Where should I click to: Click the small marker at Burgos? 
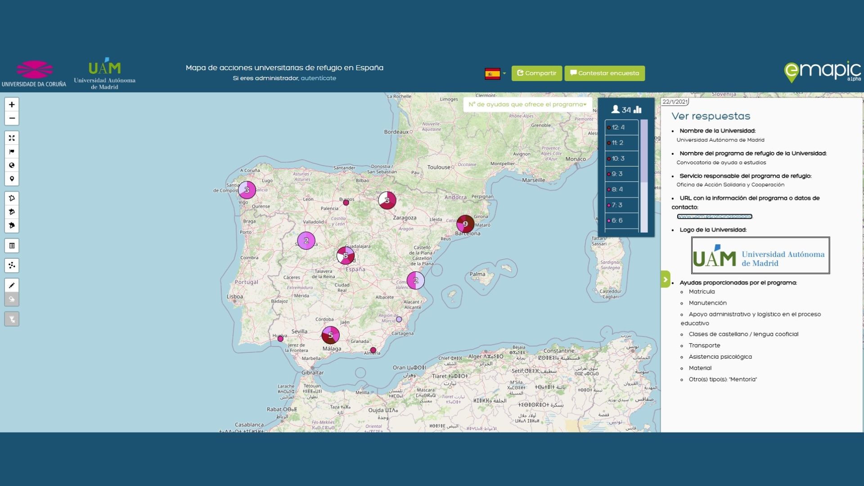click(346, 202)
